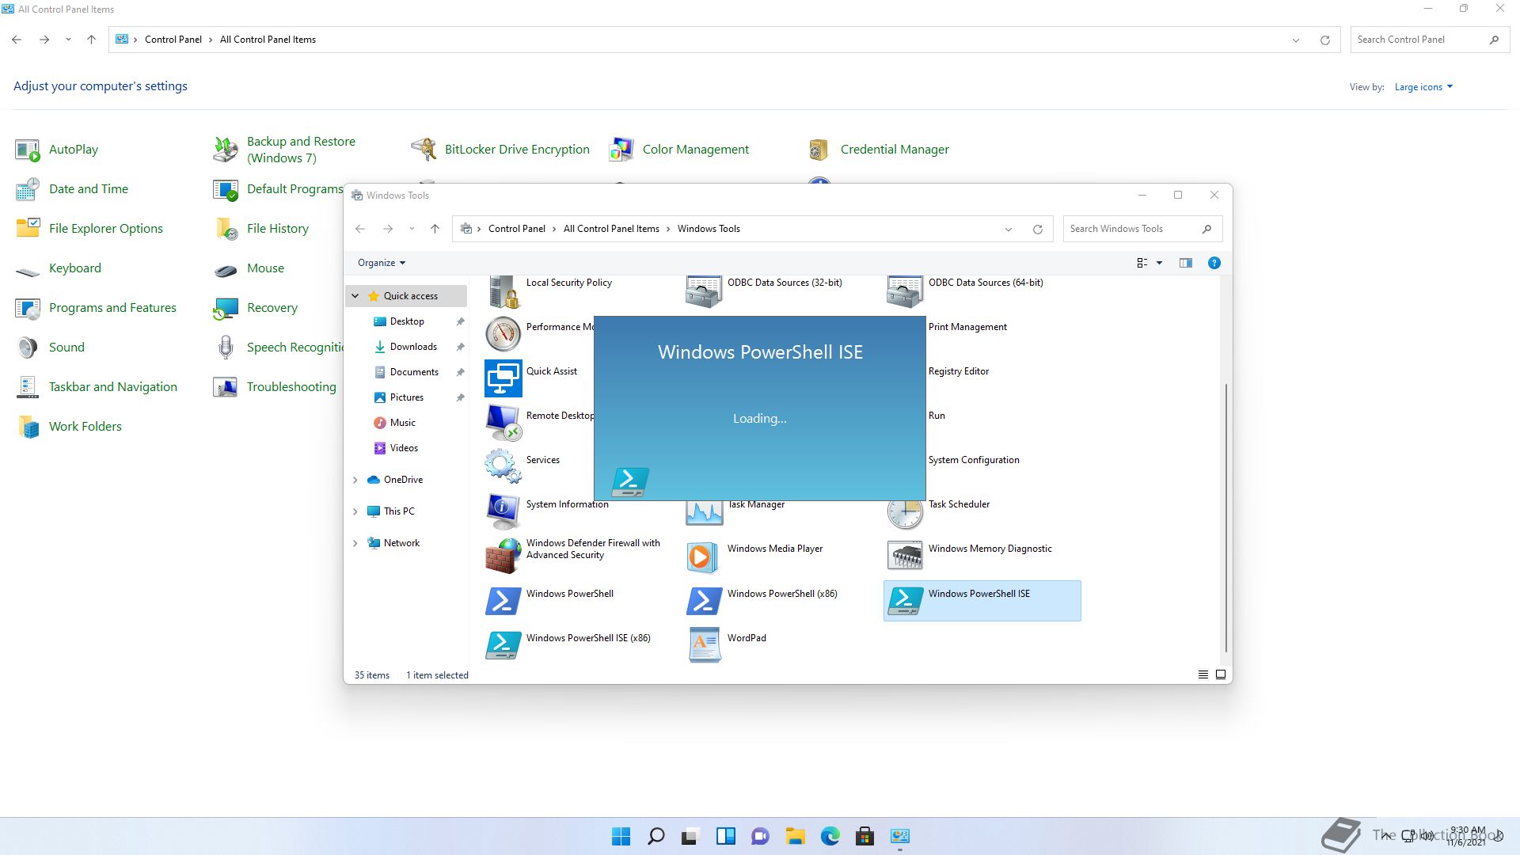Go up one level in Windows Tools
Image resolution: width=1520 pixels, height=855 pixels.
click(435, 229)
